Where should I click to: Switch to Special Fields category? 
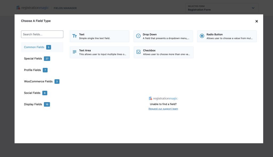(x=33, y=59)
